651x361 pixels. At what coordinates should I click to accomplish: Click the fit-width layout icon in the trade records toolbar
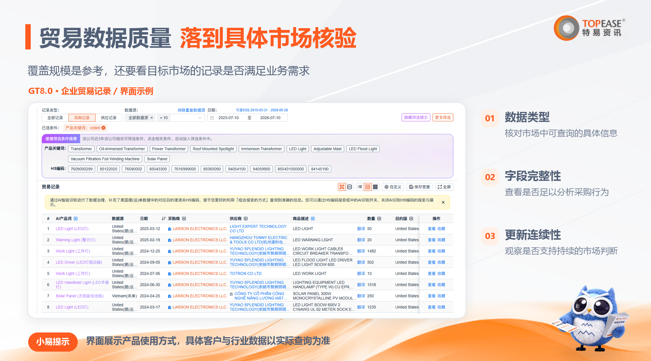click(x=350, y=187)
